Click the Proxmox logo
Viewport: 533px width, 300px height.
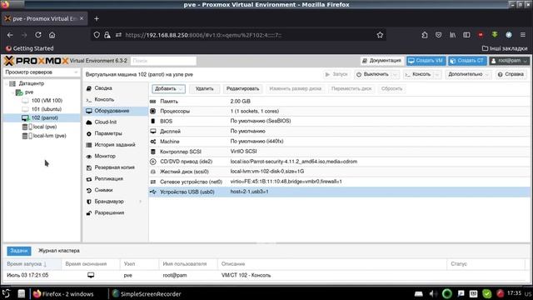click(x=36, y=61)
